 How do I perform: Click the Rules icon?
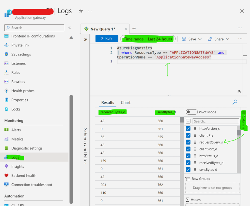pos(6,72)
